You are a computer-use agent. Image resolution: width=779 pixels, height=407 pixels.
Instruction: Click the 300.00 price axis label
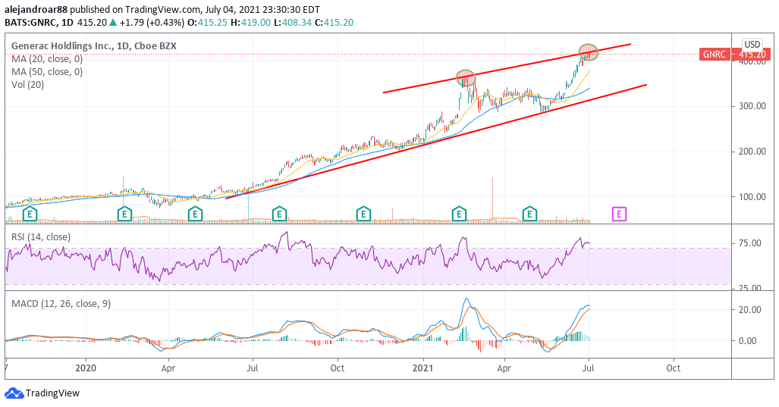752,105
